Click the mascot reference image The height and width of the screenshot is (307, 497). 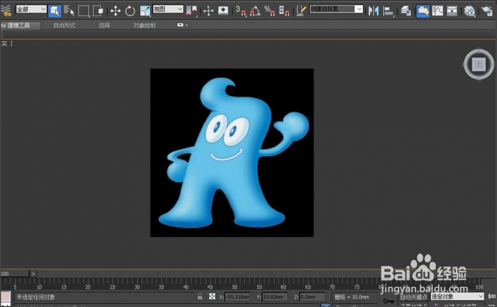coord(232,152)
